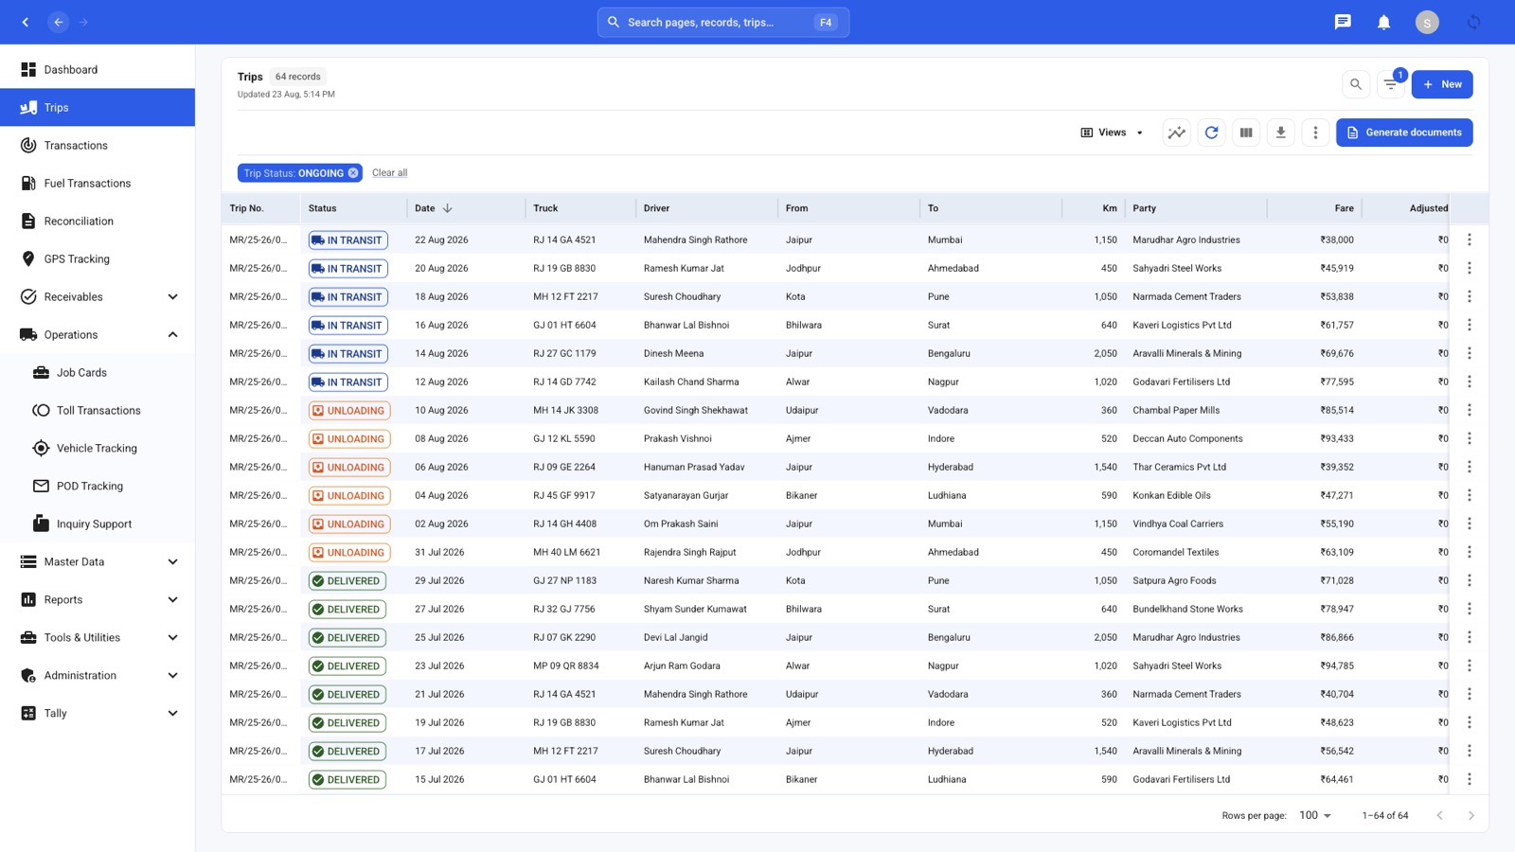
Task: Open row actions for Sahyadri Steel Works 20 Aug trip
Action: point(1469,268)
